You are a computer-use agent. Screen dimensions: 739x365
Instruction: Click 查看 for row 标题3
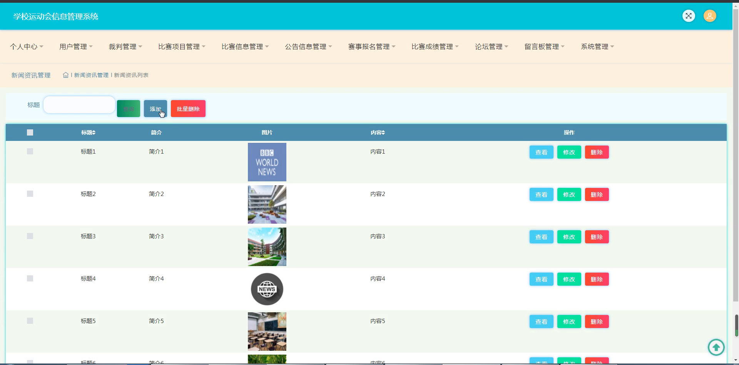[x=542, y=237]
